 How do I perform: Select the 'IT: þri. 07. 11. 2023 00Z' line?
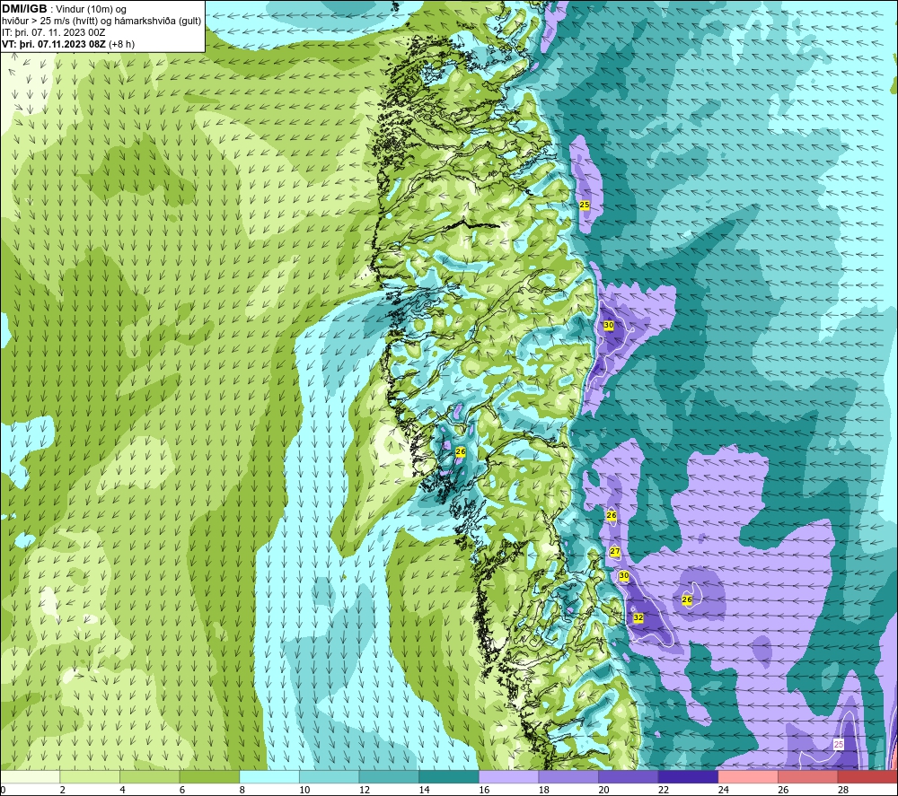[x=53, y=32]
